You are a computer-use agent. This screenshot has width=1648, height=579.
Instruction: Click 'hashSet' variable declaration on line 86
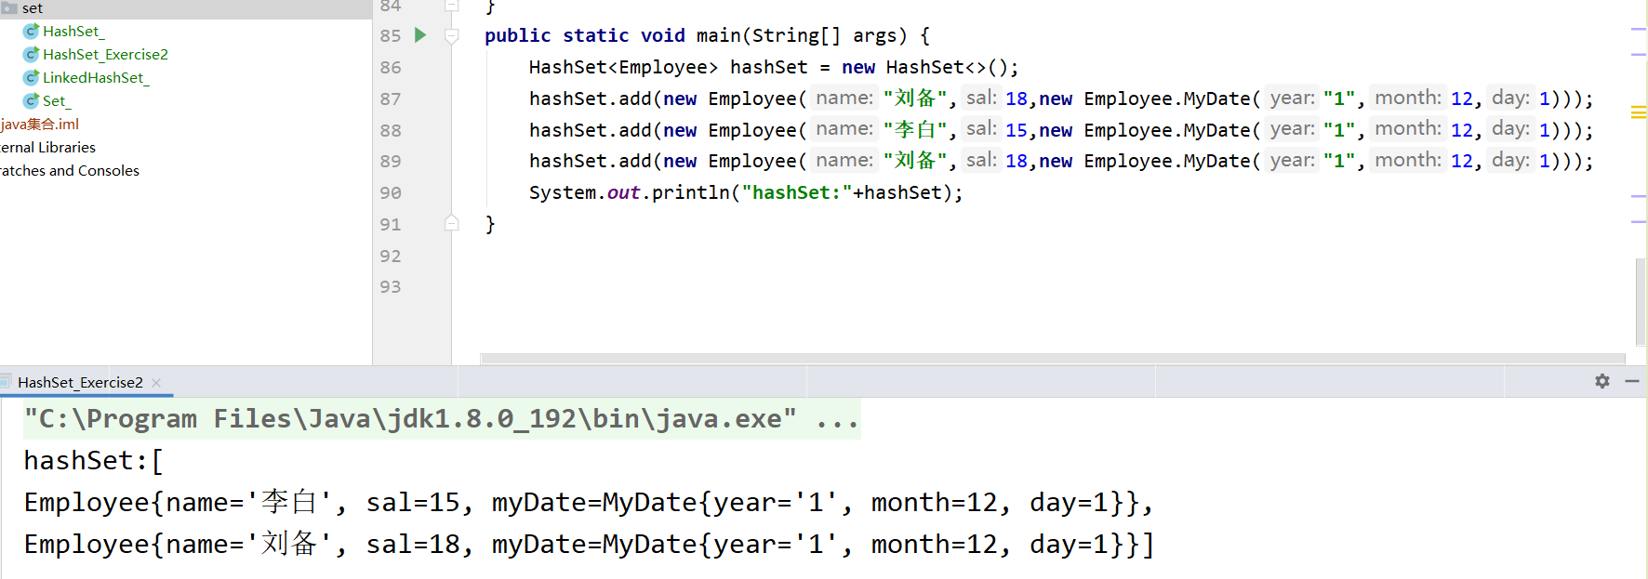(768, 67)
